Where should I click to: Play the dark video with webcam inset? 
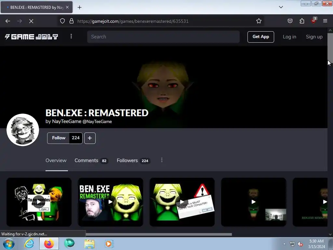[254, 202]
